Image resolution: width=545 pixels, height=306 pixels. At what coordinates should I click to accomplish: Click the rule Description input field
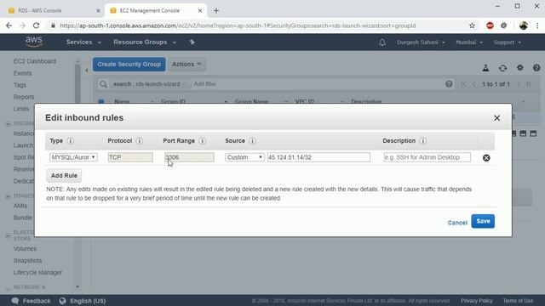[427, 157]
